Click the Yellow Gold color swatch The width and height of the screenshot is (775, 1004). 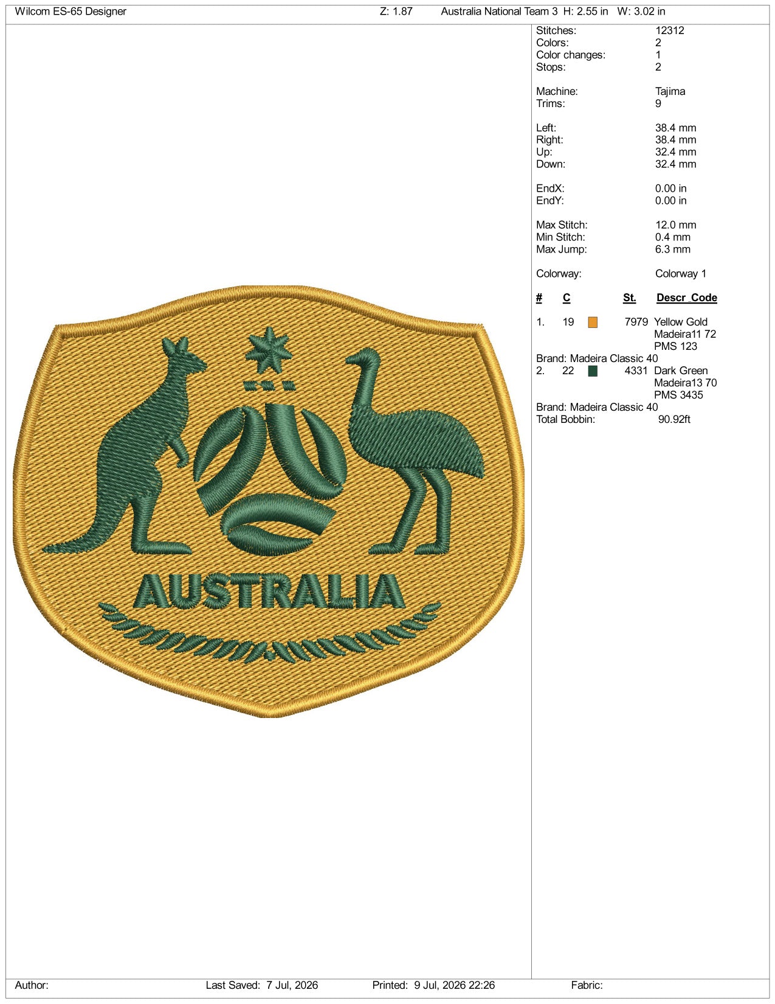(x=593, y=322)
